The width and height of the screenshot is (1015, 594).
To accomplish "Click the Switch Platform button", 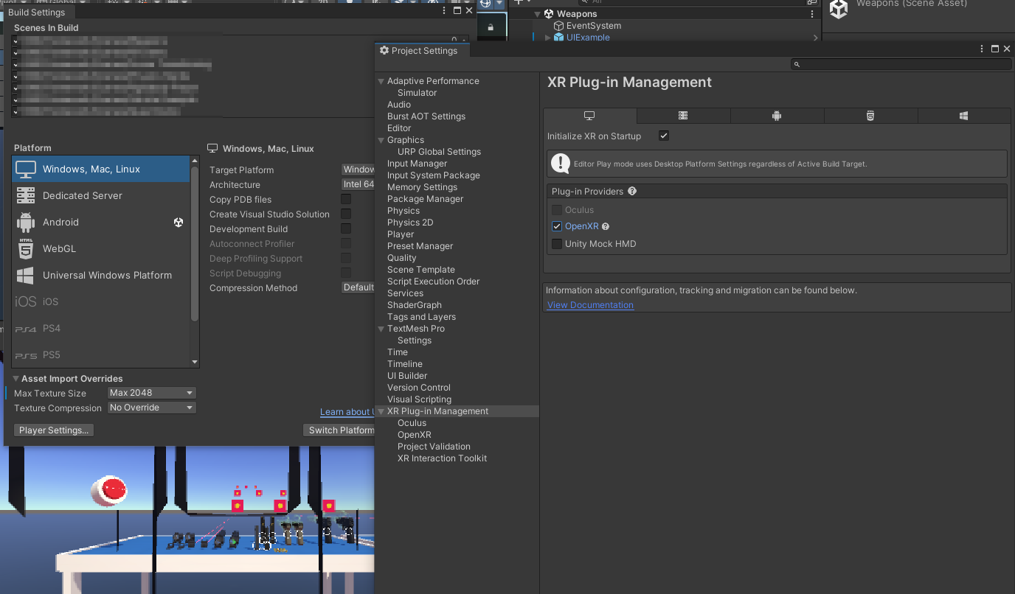I will [x=339, y=430].
